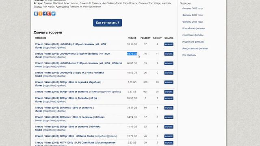Open 'Фильмы 2016 года' sidebar link
The width and height of the screenshot is (260, 146).
pyautogui.click(x=192, y=21)
